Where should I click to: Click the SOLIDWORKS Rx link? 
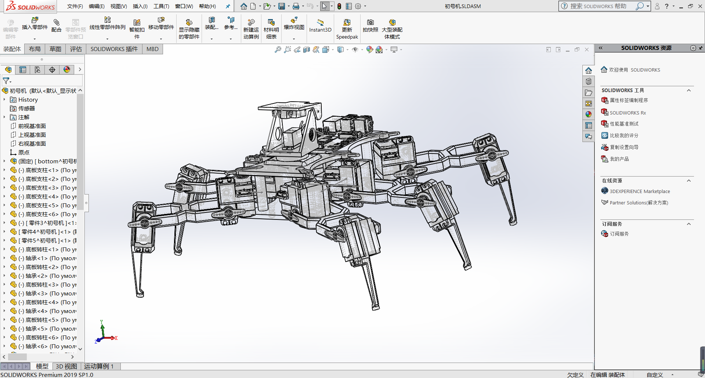(x=628, y=113)
